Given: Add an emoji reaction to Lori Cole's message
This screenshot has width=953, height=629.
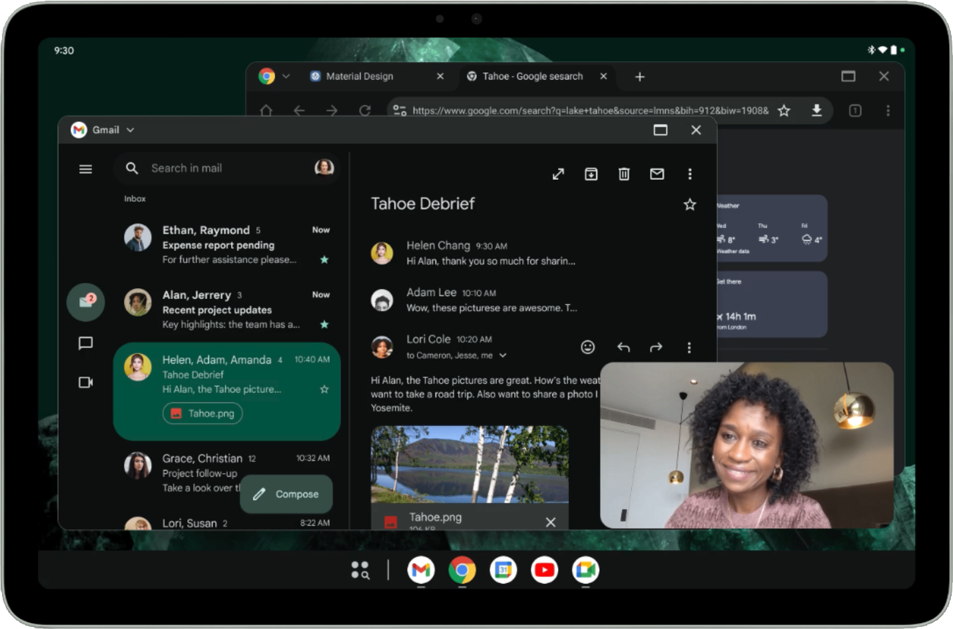Looking at the screenshot, I should pos(587,347).
